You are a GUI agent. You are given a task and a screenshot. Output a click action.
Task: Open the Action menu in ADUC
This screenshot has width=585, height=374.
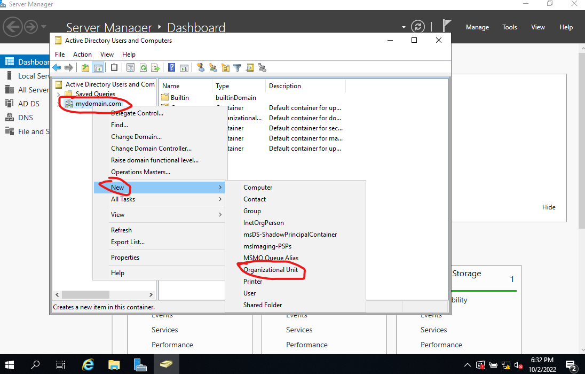pos(82,54)
